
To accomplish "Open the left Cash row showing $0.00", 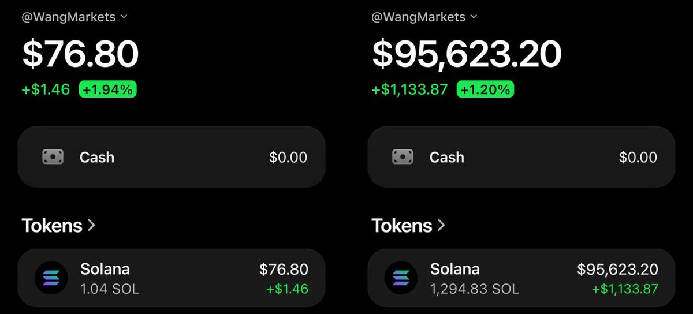I will coord(172,157).
